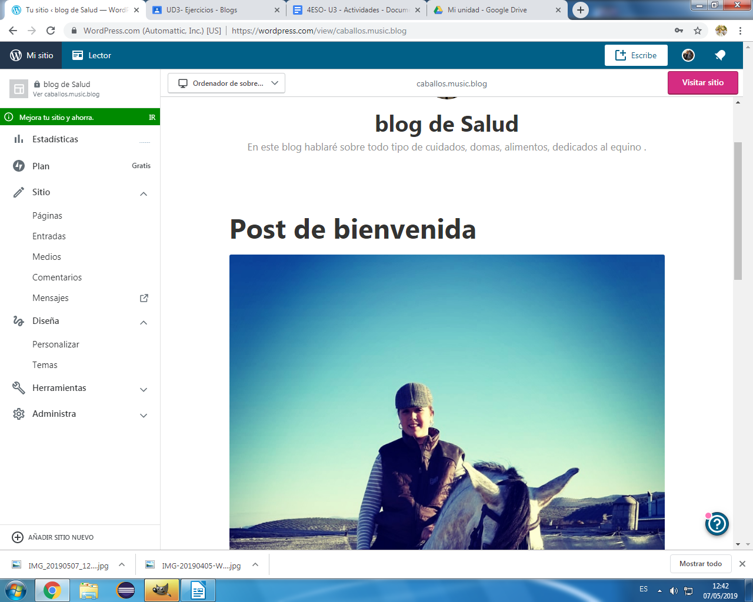Image resolution: width=753 pixels, height=602 pixels.
Task: Click the Mostrar todo downloads button
Action: coord(700,564)
